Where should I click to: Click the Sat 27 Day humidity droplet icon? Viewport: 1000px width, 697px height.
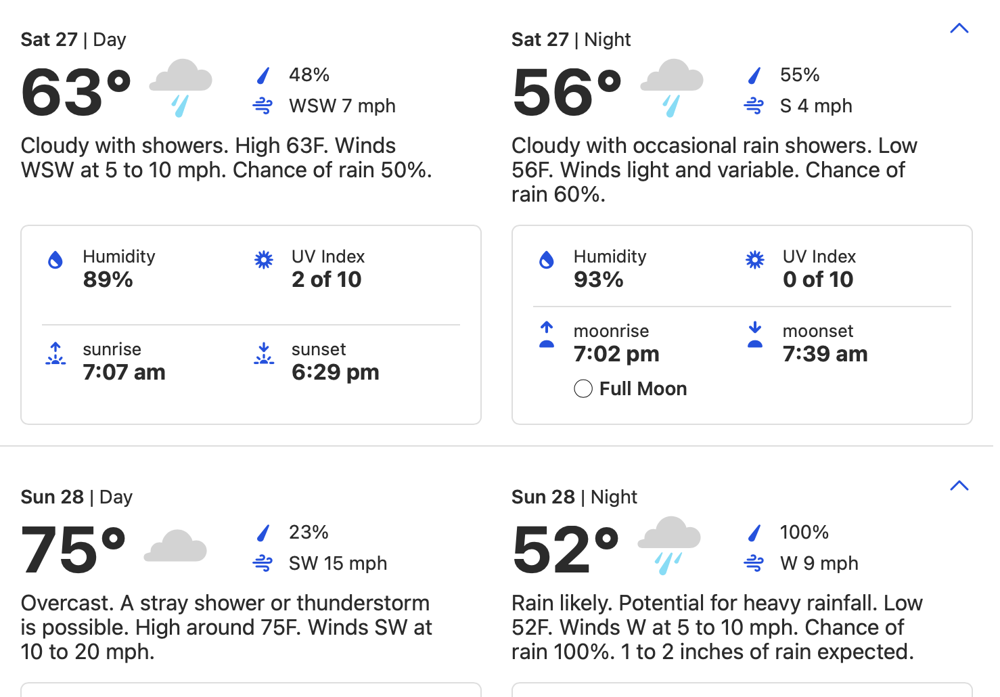pos(55,260)
